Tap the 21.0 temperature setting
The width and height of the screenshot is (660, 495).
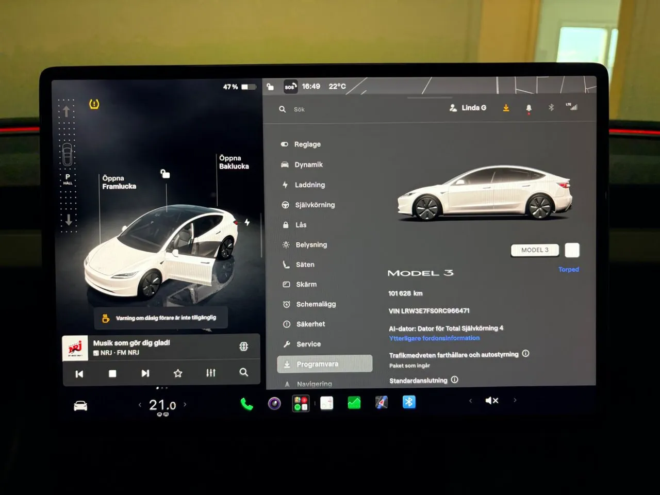(x=162, y=406)
